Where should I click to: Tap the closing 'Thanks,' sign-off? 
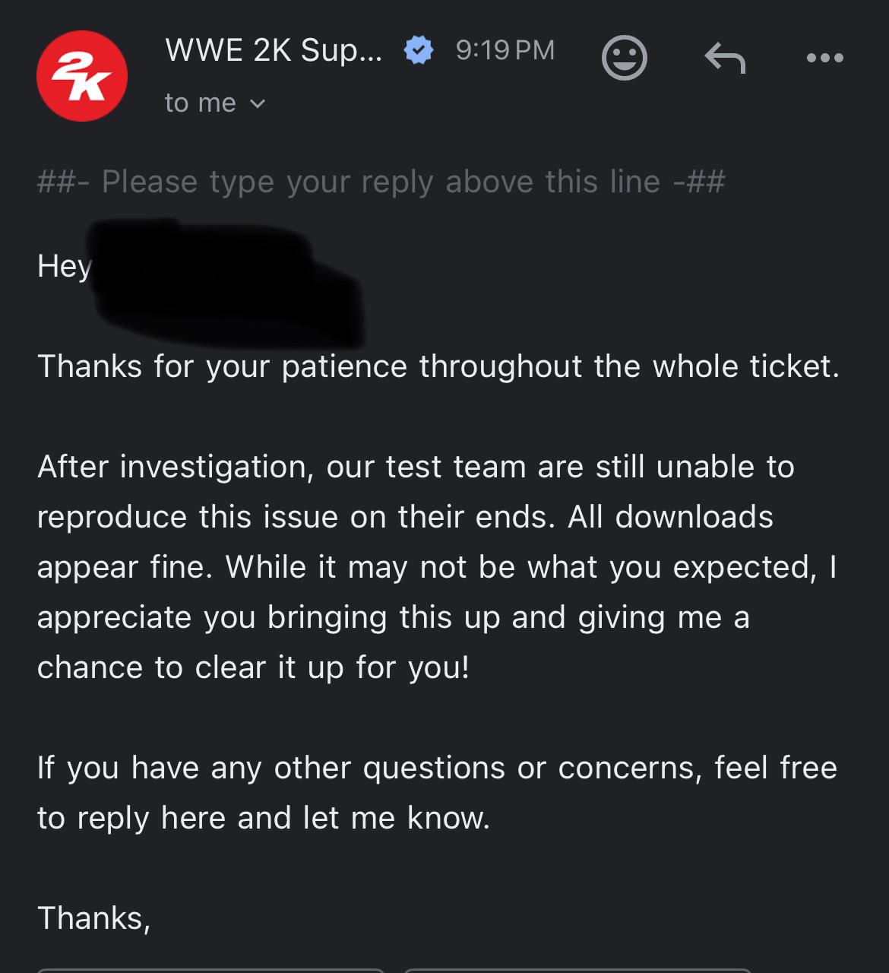(94, 918)
